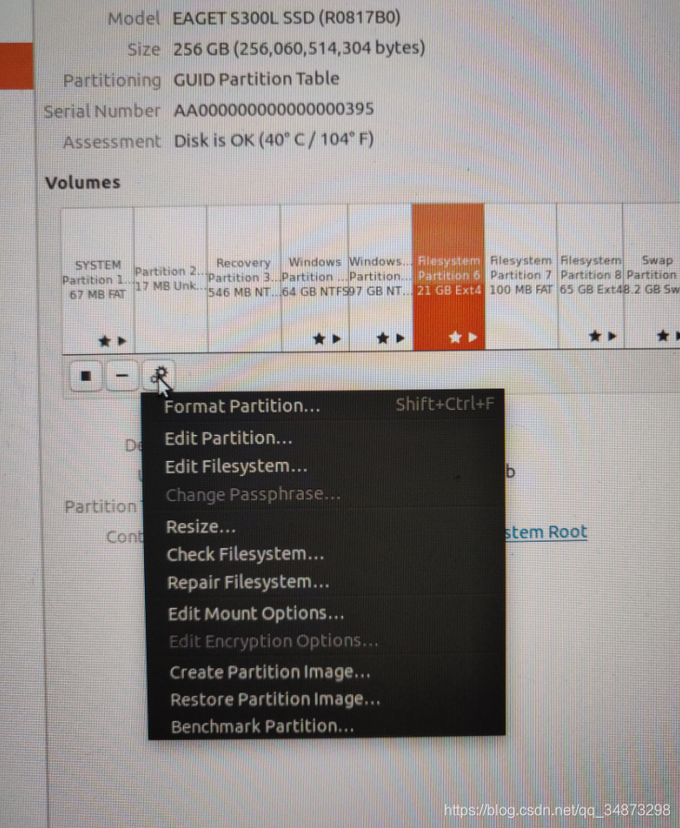Choose Benchmark Partition... entry

pyautogui.click(x=327, y=727)
